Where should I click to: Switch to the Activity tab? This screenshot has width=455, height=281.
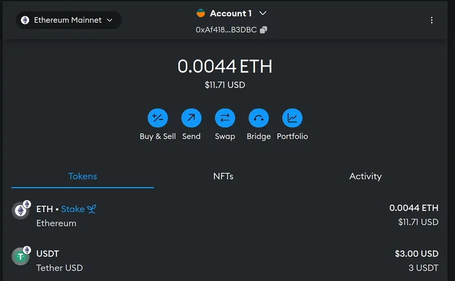tap(365, 176)
